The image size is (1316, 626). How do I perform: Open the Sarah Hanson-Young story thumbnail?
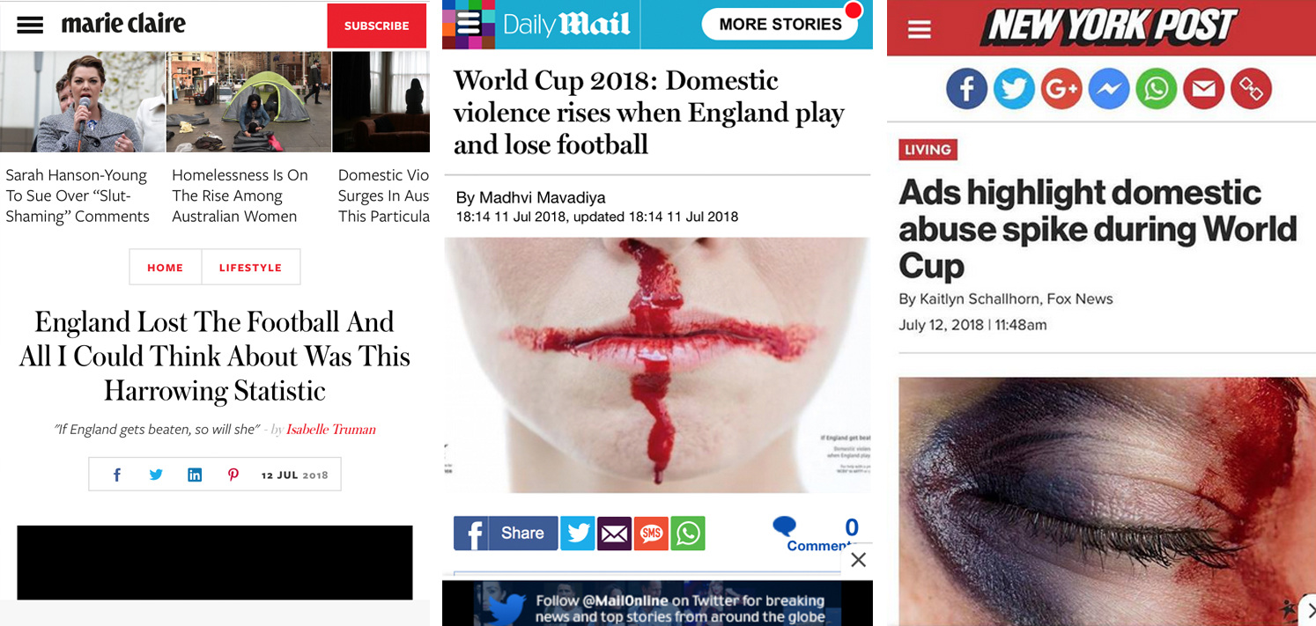82,101
